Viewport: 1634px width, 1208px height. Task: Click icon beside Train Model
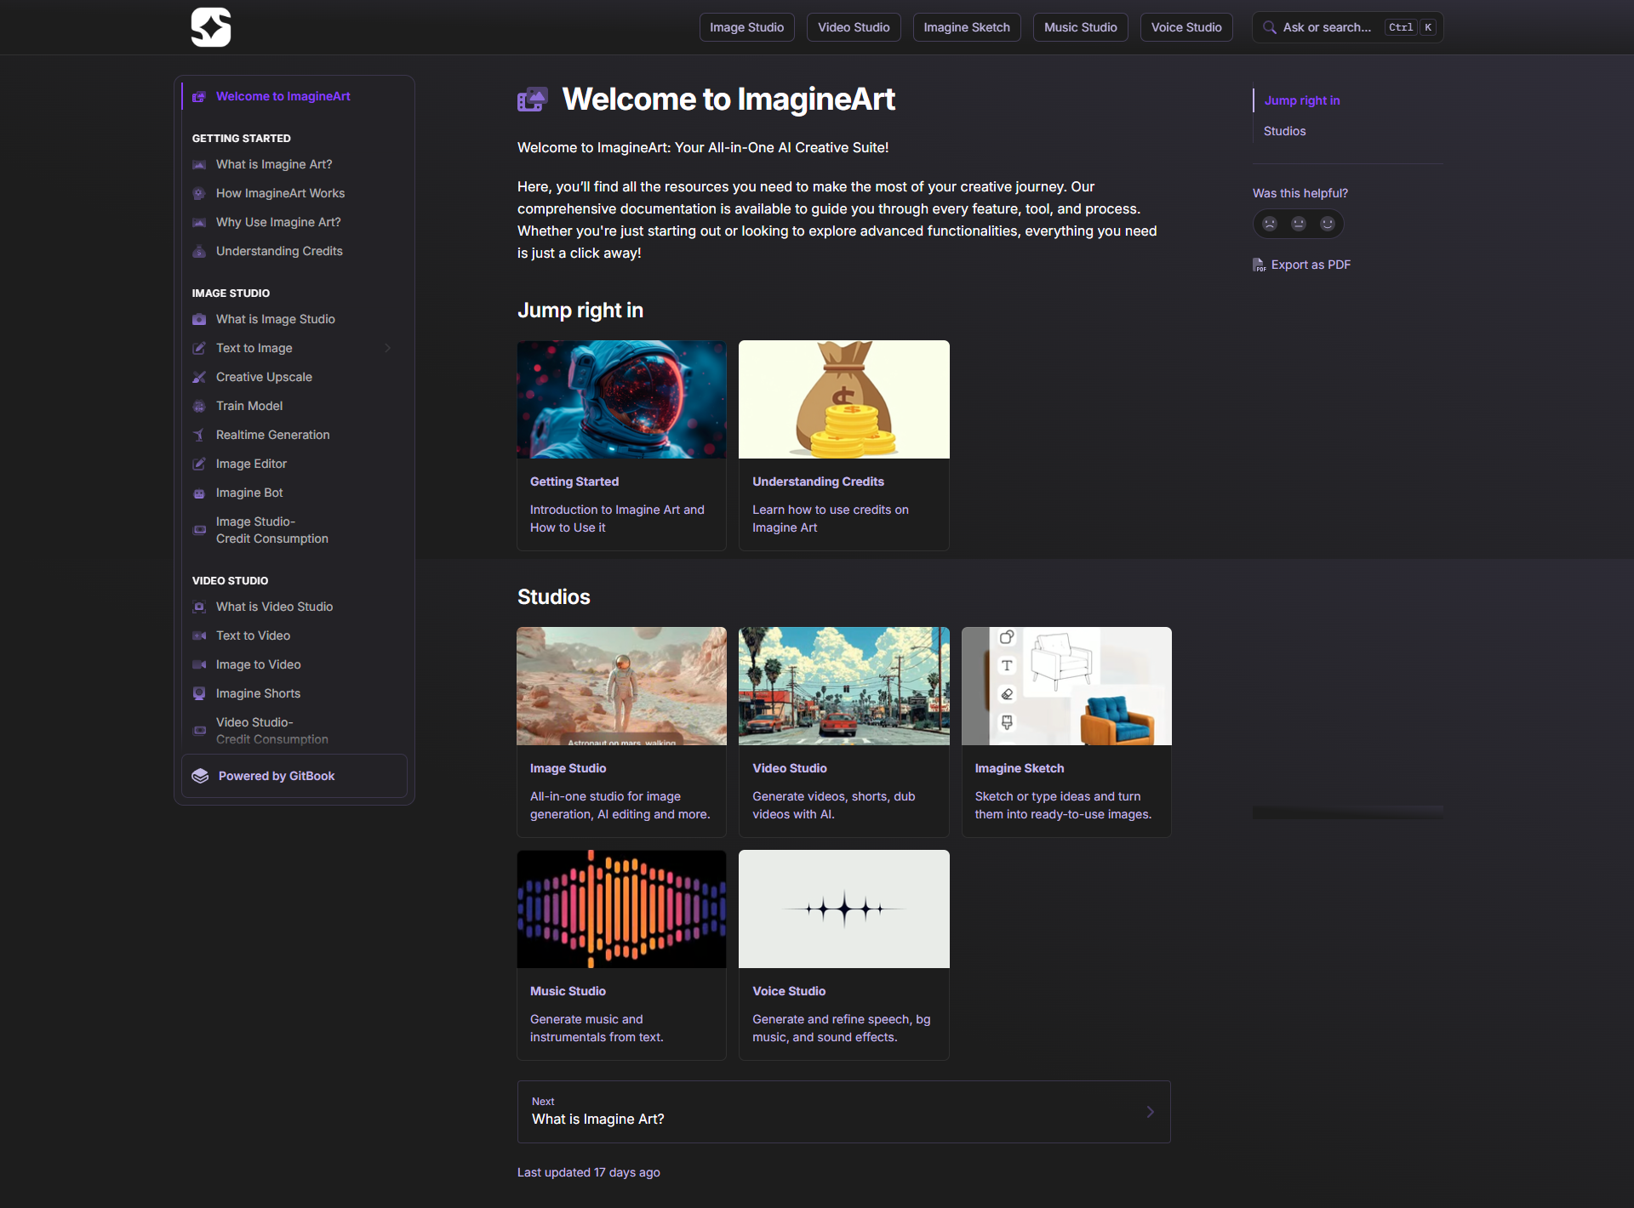pyautogui.click(x=199, y=406)
